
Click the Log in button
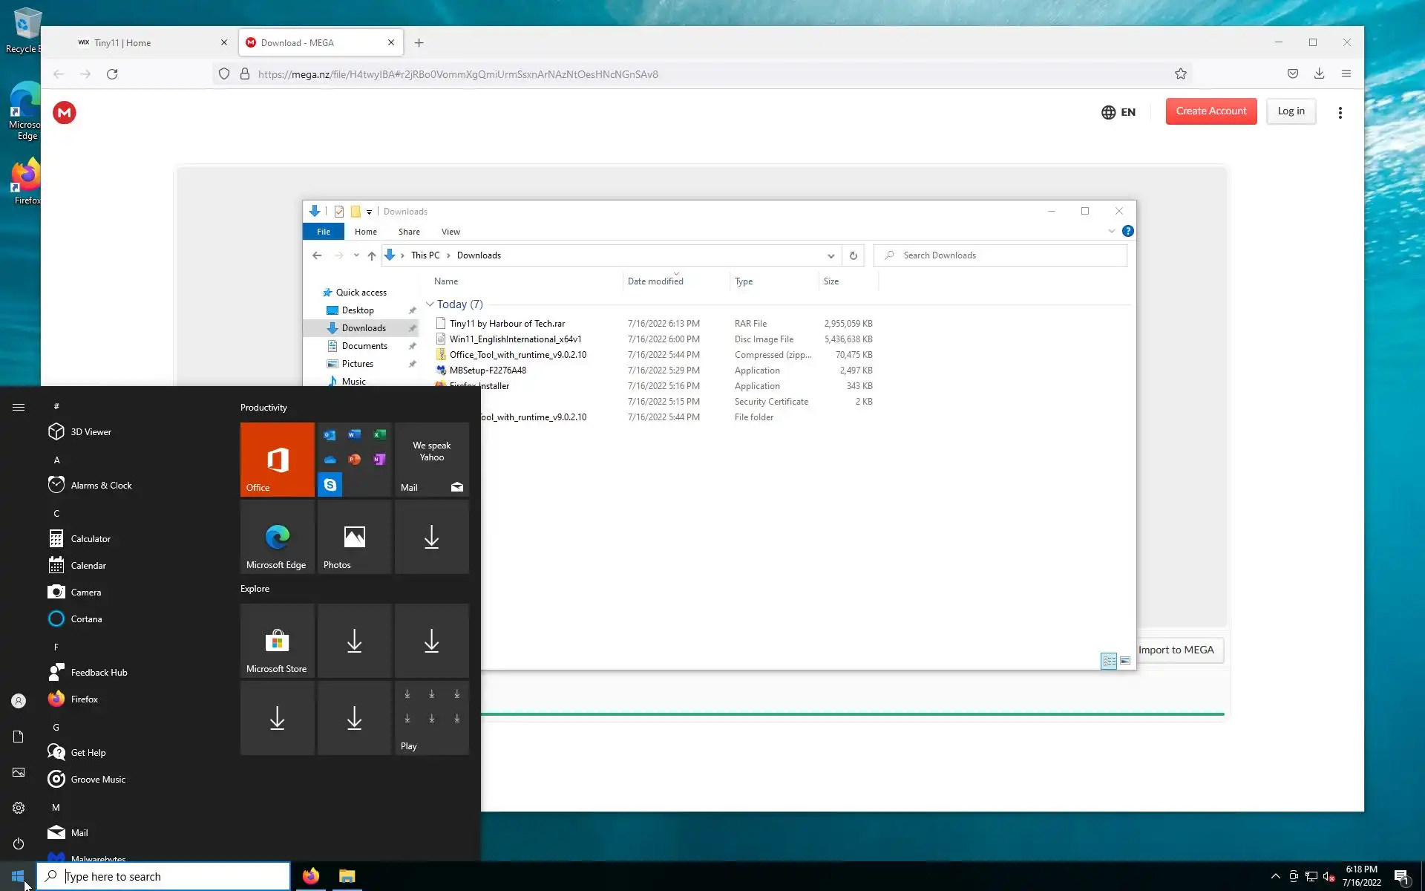click(1291, 111)
